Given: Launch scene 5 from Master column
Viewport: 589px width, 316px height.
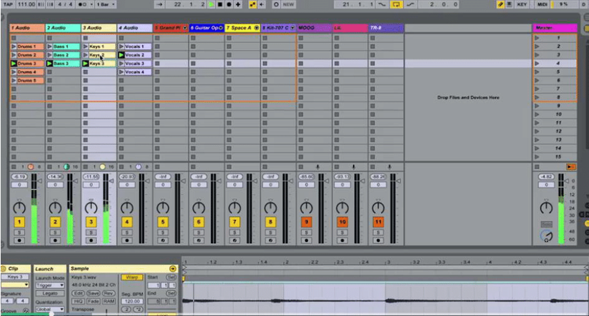Looking at the screenshot, I should [x=537, y=72].
